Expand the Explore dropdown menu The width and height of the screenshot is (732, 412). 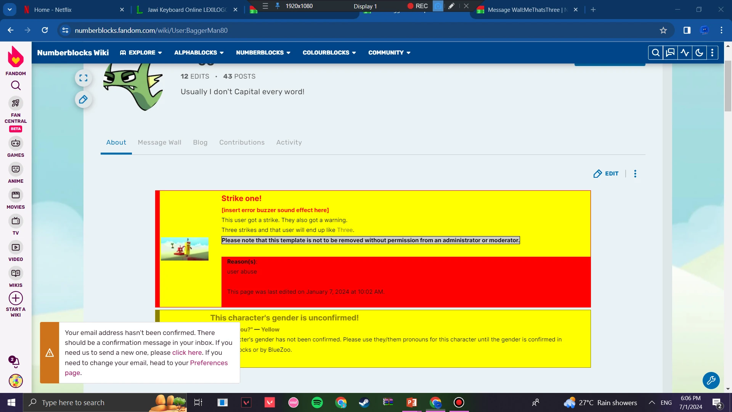tap(141, 53)
